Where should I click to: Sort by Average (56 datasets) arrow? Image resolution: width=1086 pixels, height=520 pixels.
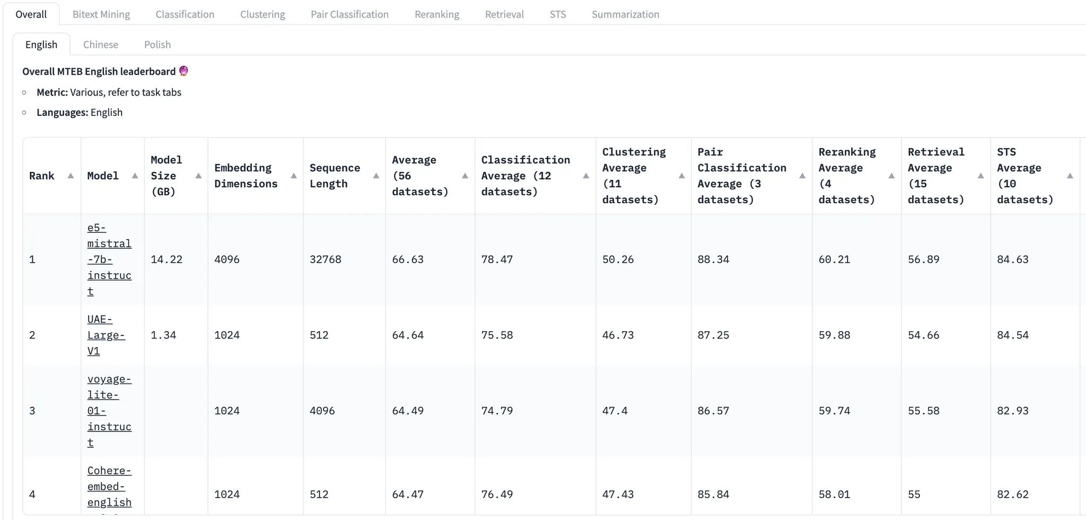coord(465,176)
